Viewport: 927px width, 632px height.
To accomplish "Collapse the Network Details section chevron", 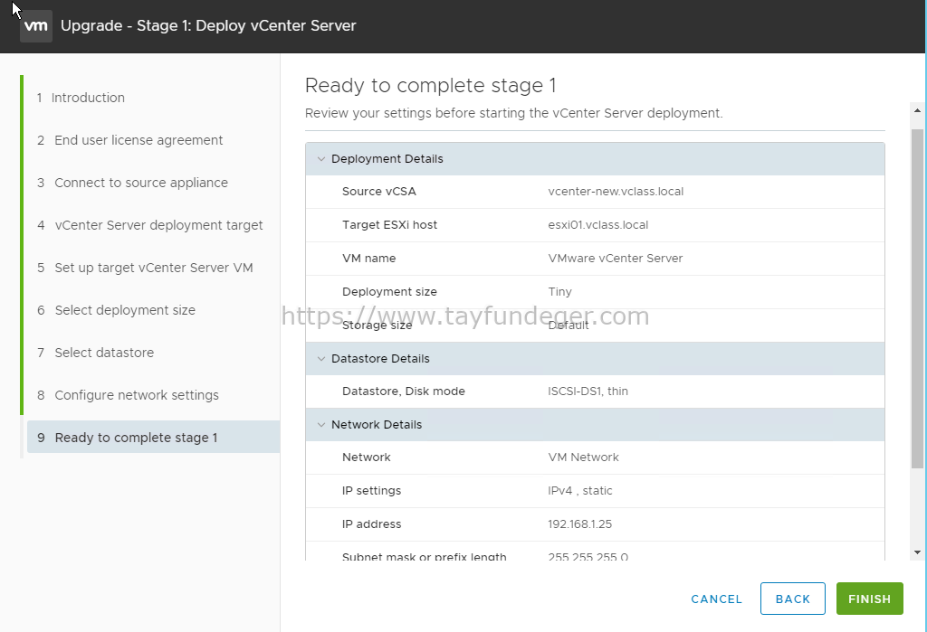I will (321, 425).
